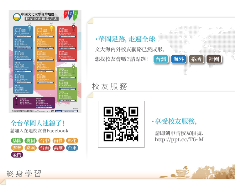Click the green ribbon tag on poster
The height and width of the screenshot is (186, 235).
click(76, 16)
